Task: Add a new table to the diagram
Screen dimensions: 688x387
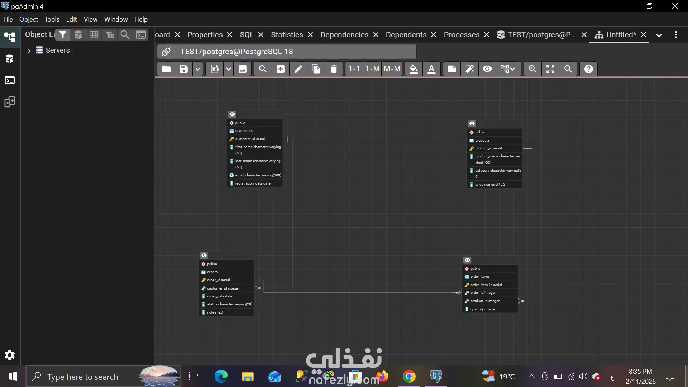Action: (281, 69)
